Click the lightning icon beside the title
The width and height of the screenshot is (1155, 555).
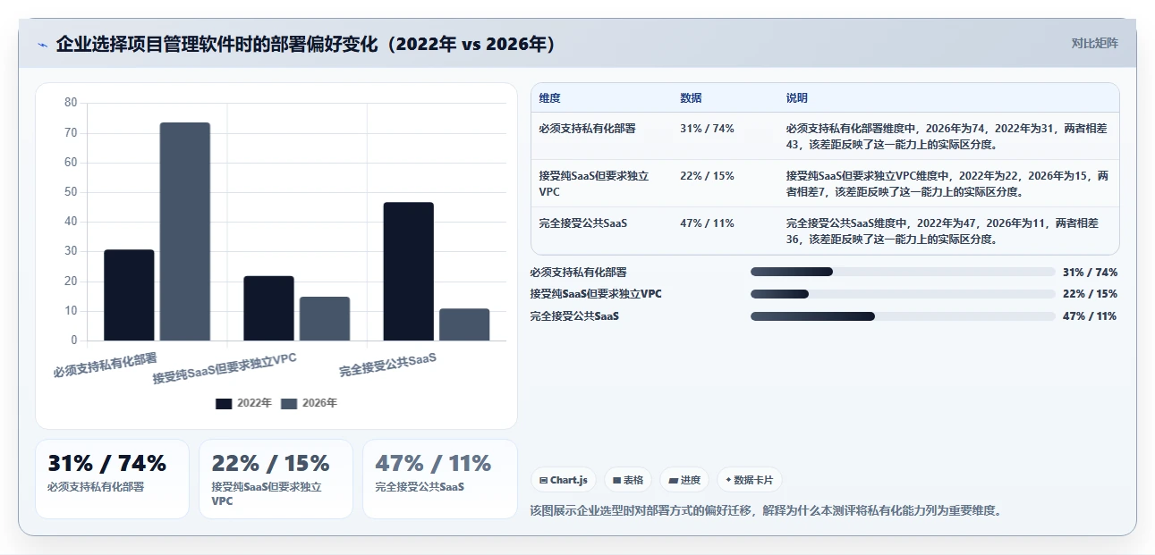(x=42, y=45)
